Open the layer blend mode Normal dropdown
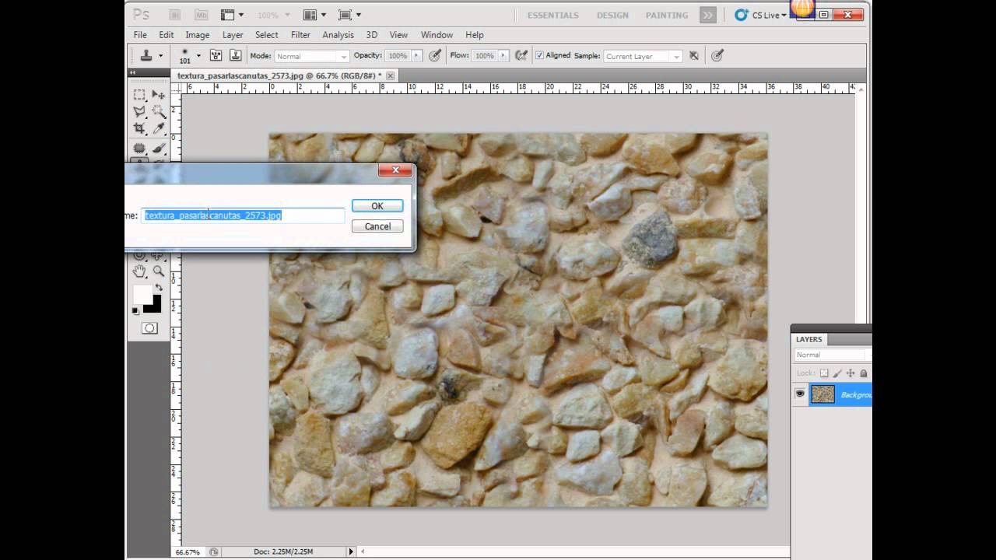 [833, 355]
